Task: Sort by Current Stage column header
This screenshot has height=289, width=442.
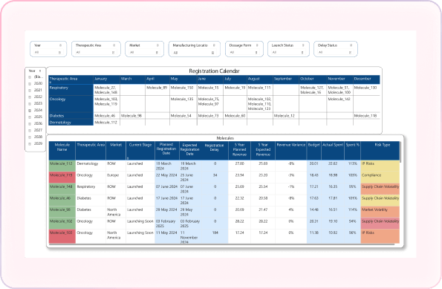Action: [x=140, y=145]
